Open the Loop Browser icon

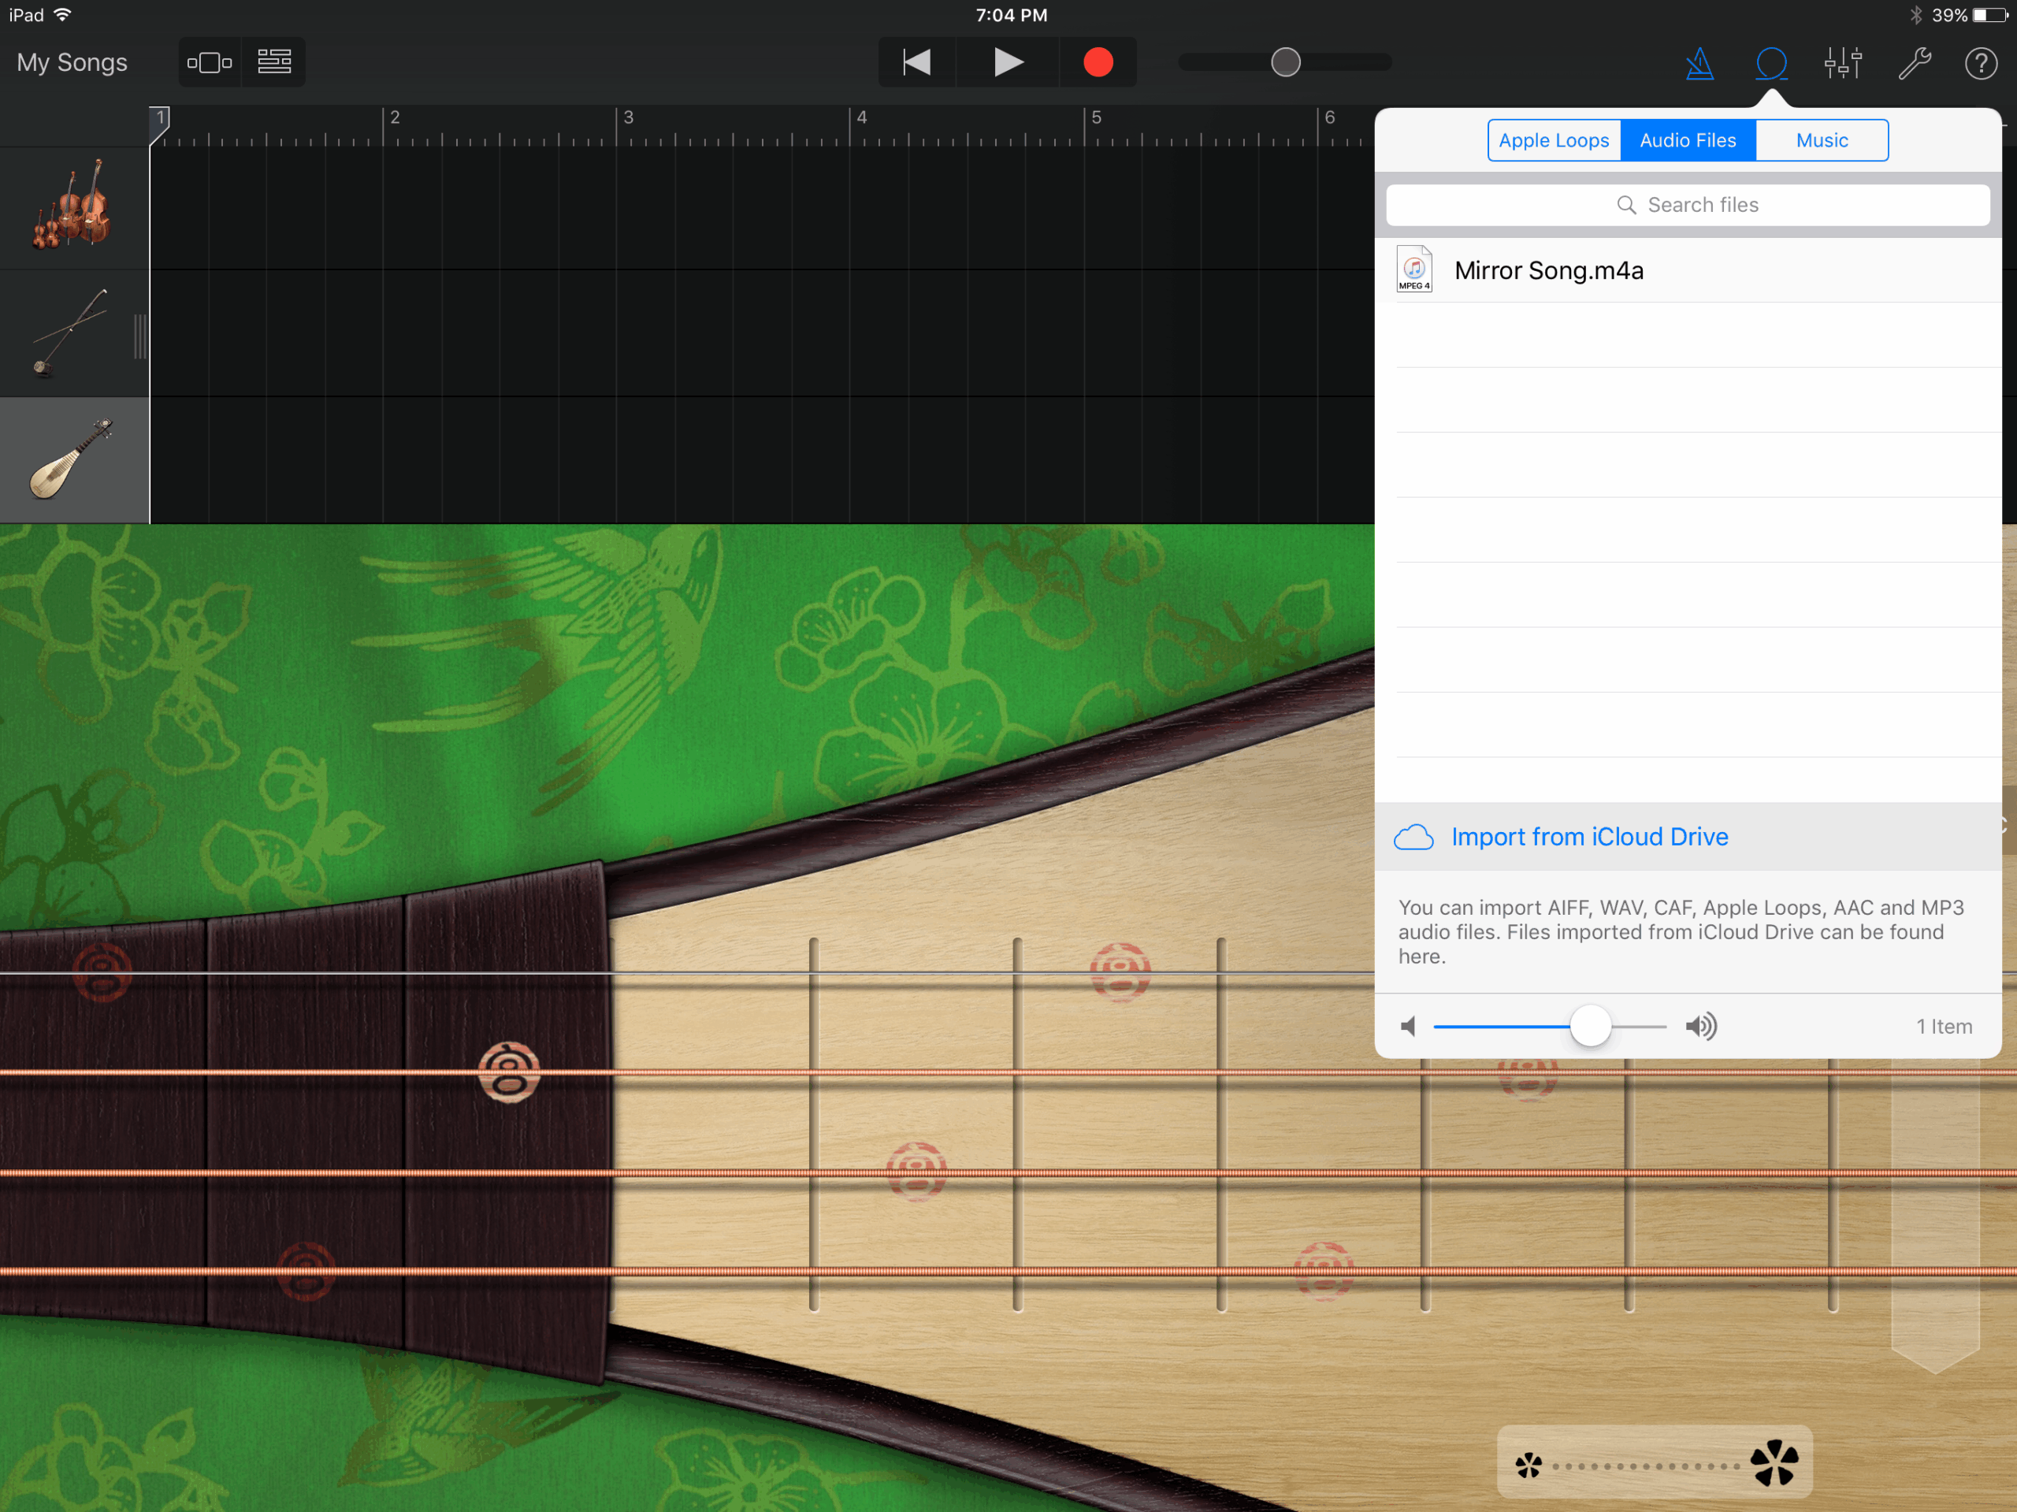tap(1771, 63)
